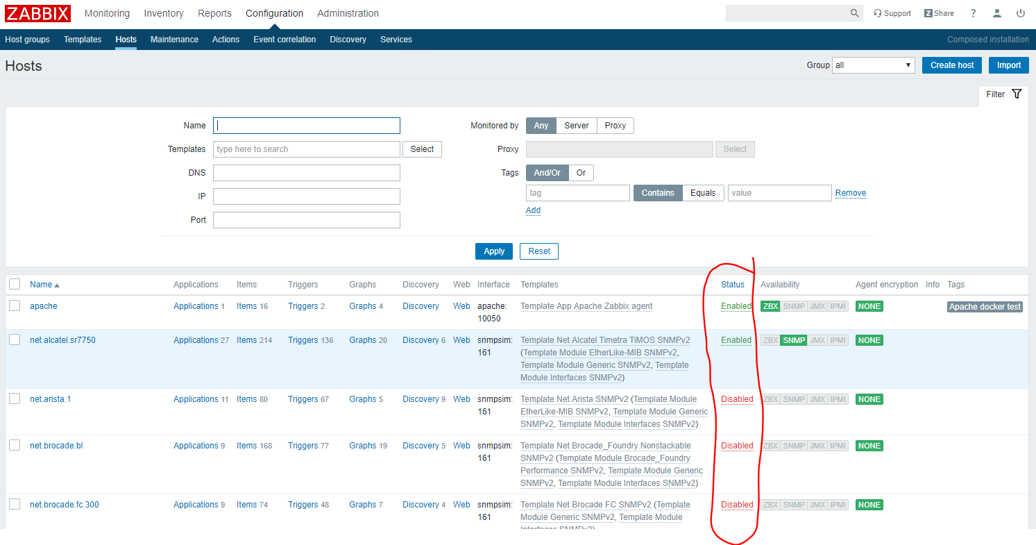Focus the Templates search field
This screenshot has width=1036, height=545.
[x=307, y=149]
